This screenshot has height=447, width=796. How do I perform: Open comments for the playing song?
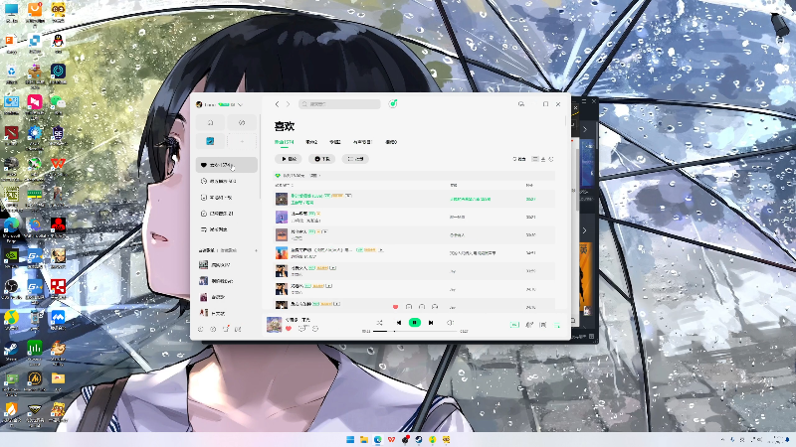click(302, 329)
